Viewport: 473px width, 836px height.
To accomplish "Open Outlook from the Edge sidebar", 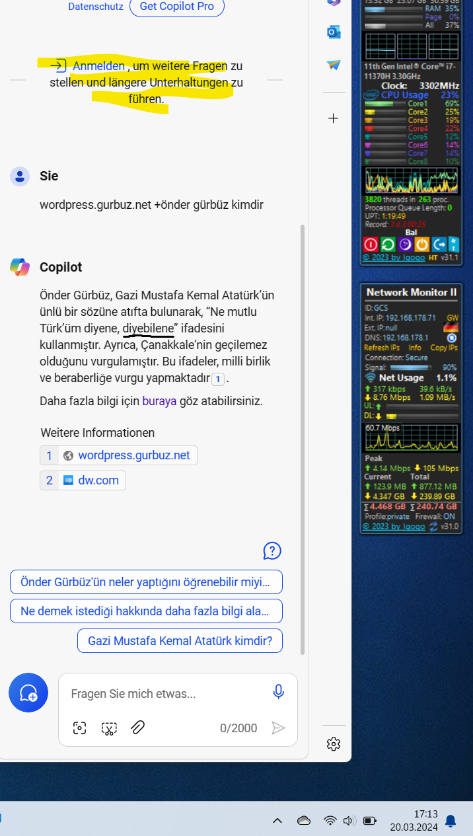I will point(334,32).
